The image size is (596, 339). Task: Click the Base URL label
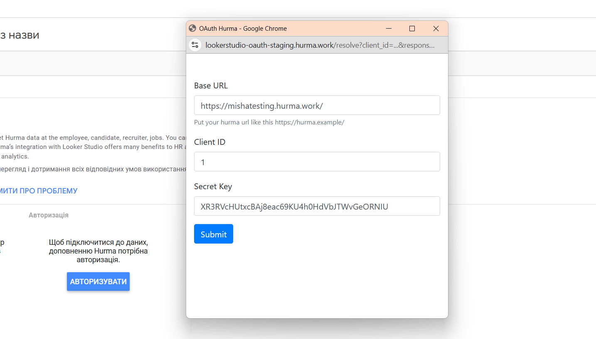(211, 86)
